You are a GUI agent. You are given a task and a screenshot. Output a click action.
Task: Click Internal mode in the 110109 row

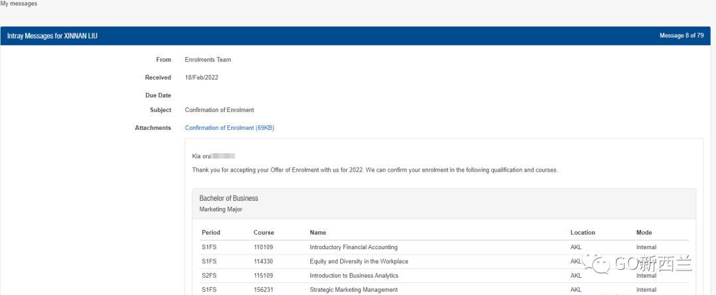[646, 247]
